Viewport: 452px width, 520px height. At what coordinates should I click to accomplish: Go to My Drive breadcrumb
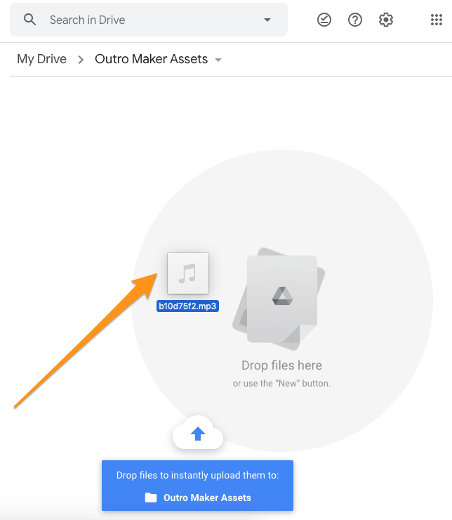coord(41,59)
